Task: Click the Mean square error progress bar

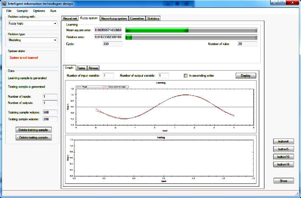Action: click(x=191, y=30)
